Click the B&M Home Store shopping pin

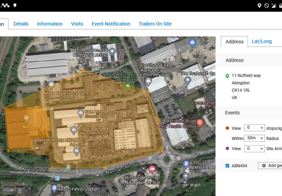point(81,113)
